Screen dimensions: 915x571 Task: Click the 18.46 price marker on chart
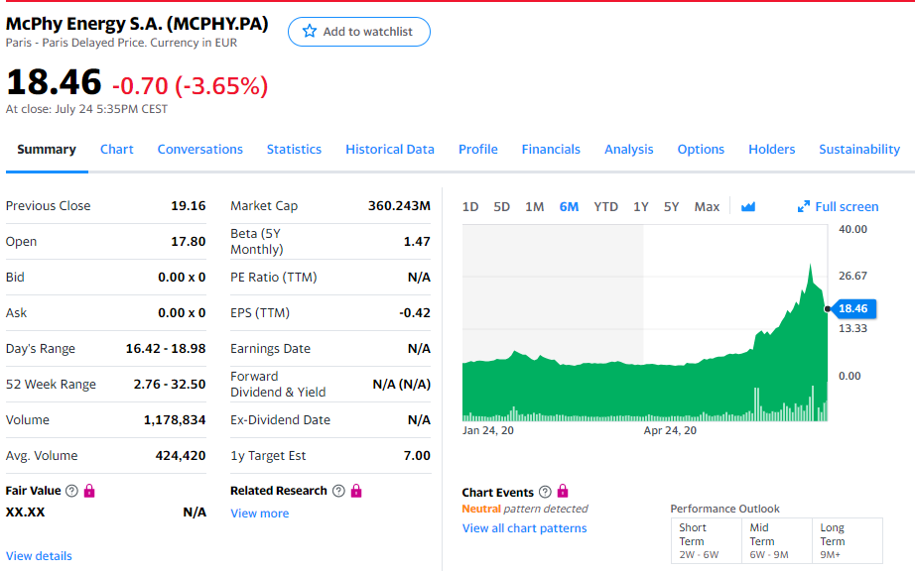pos(854,309)
